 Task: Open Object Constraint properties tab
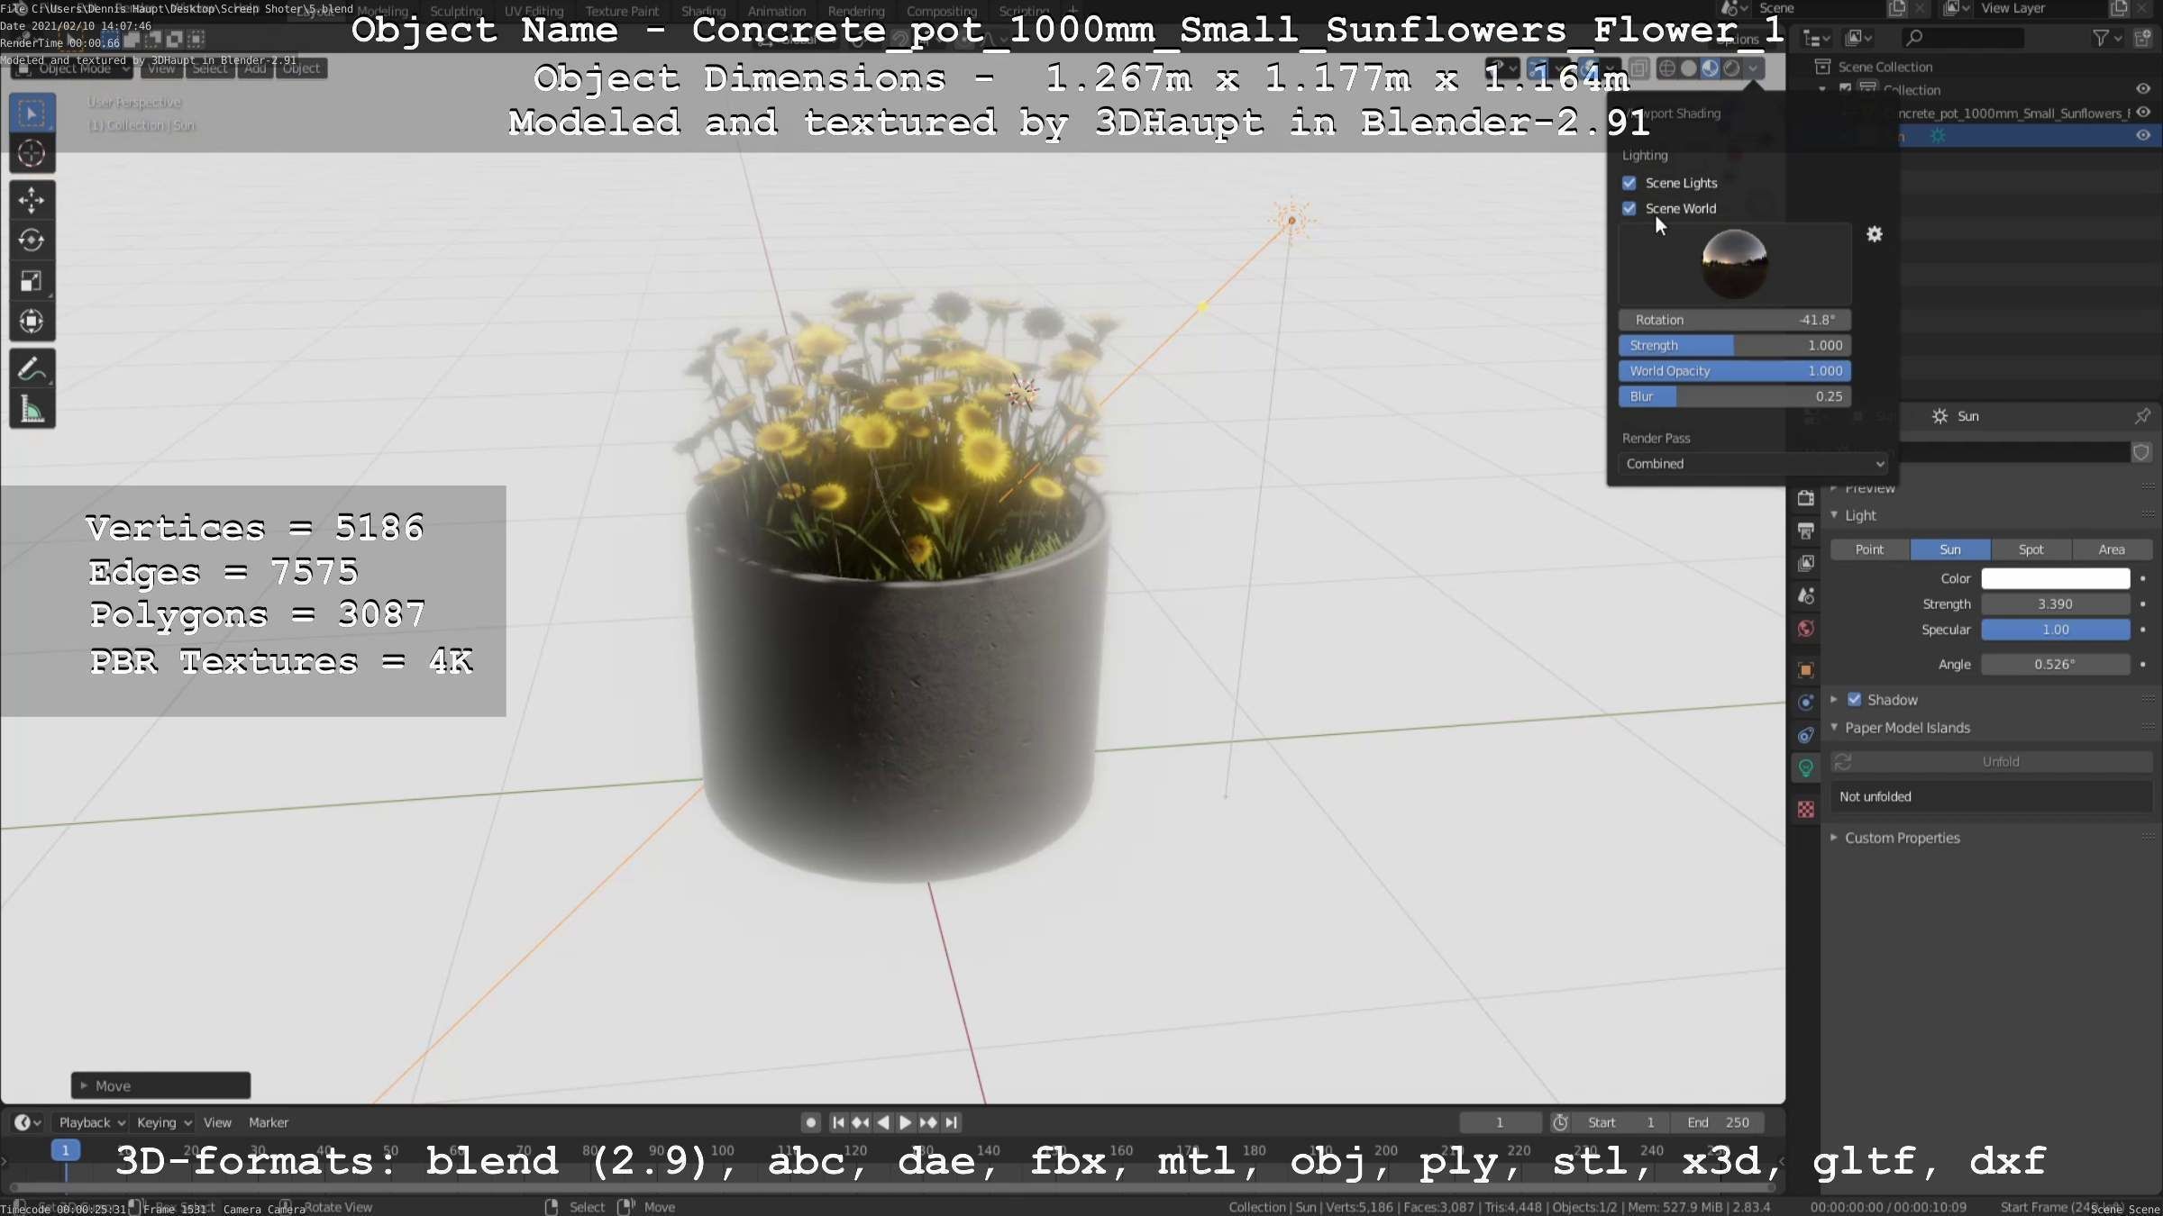point(1805,735)
